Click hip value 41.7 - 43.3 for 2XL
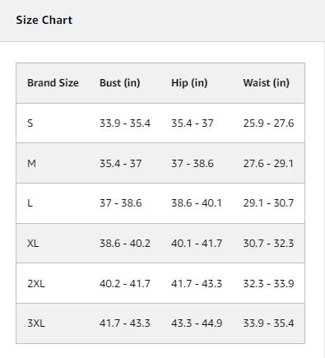 pos(197,283)
